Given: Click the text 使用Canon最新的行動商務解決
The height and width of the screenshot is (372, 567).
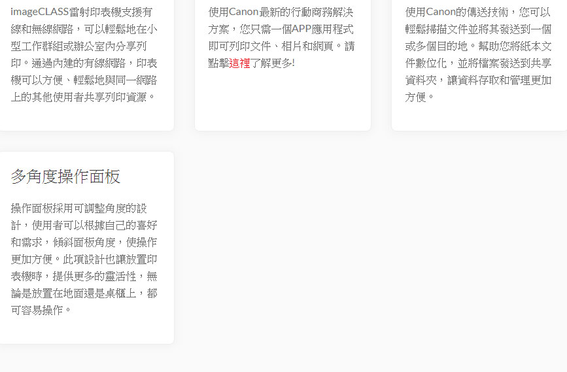Looking at the screenshot, I should tap(281, 12).
